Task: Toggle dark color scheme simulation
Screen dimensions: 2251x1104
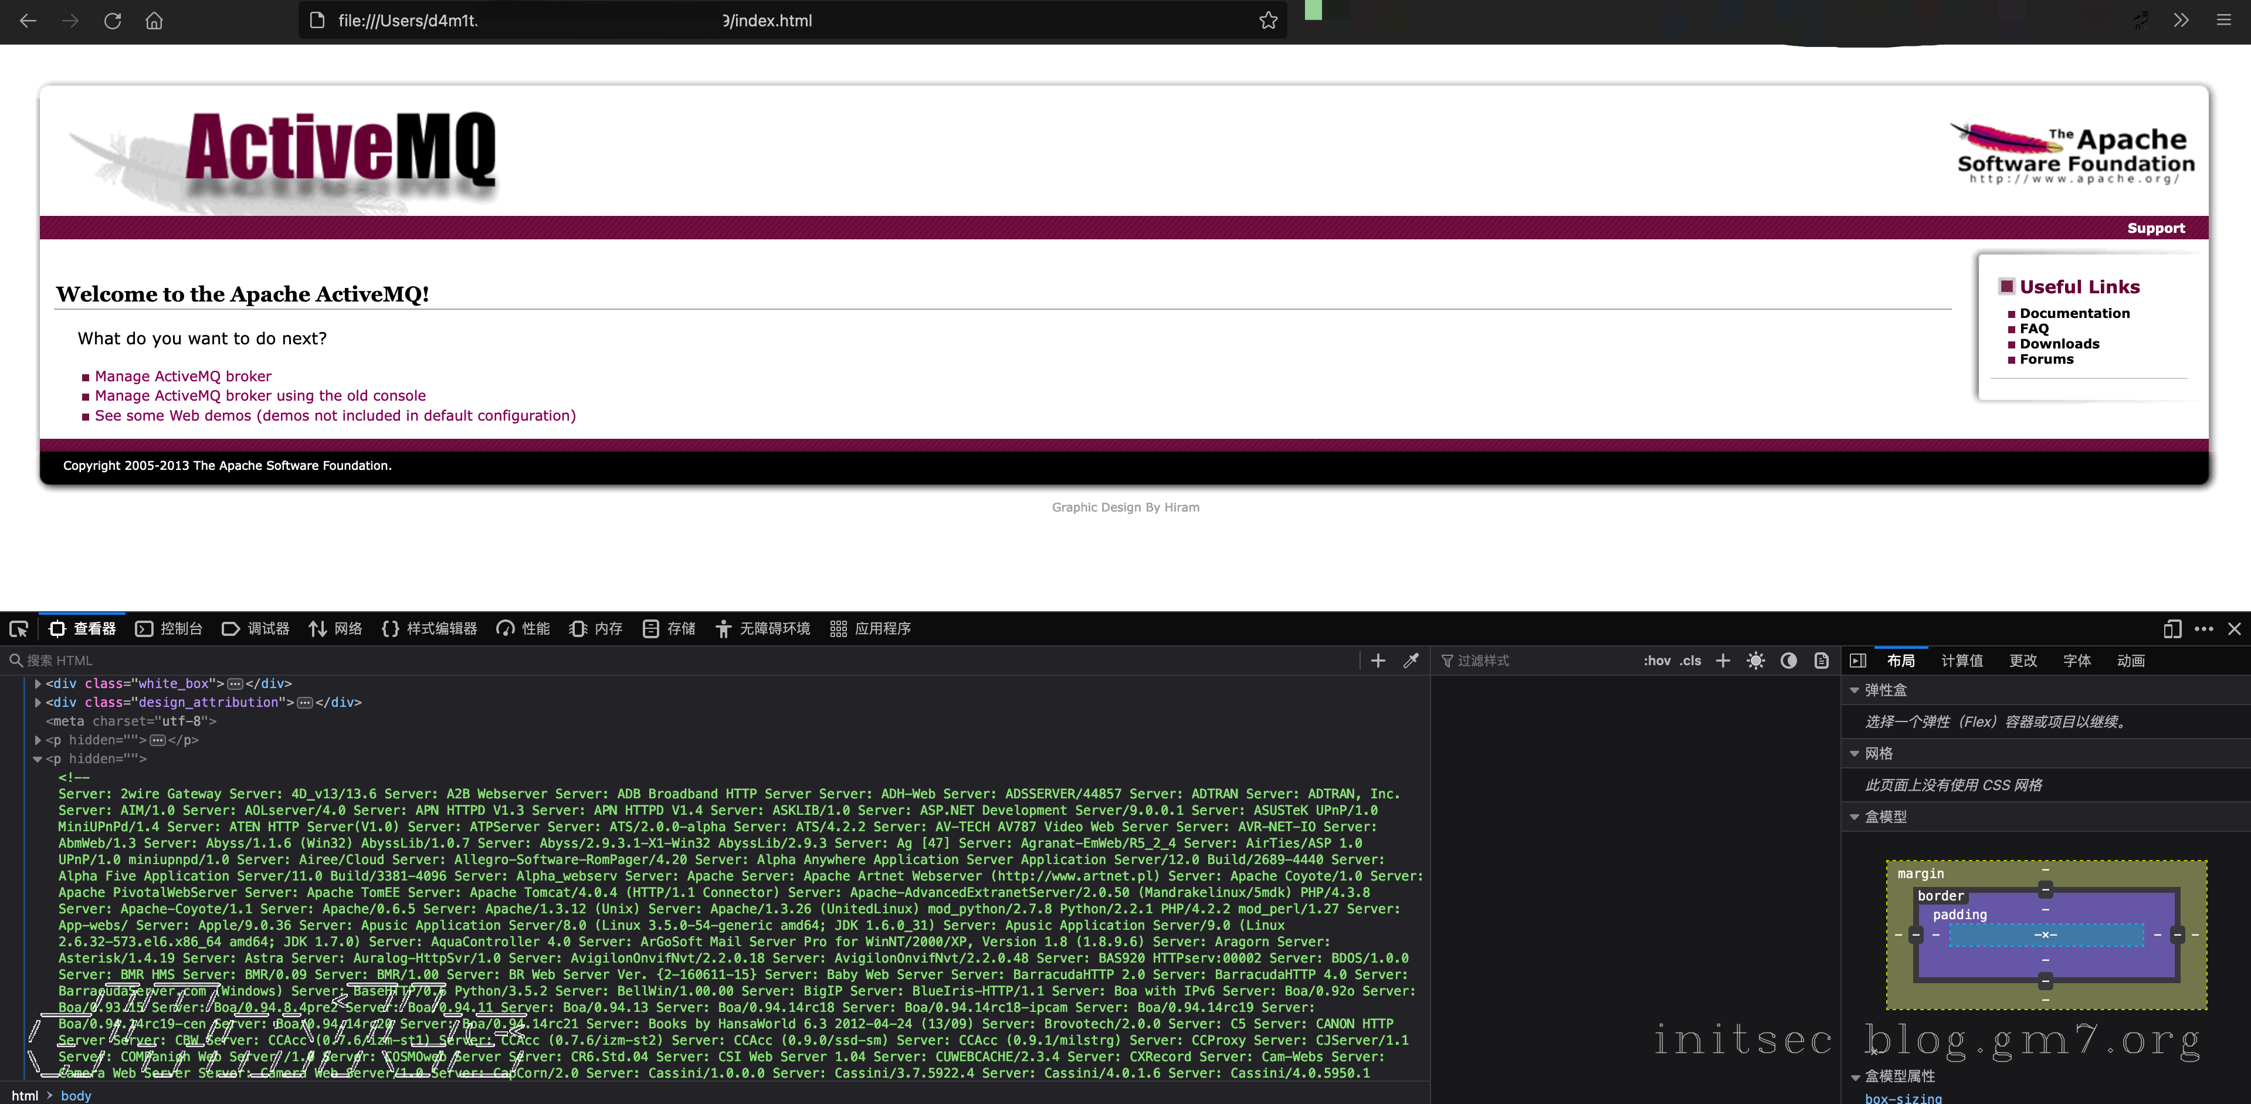Action: point(1789,661)
